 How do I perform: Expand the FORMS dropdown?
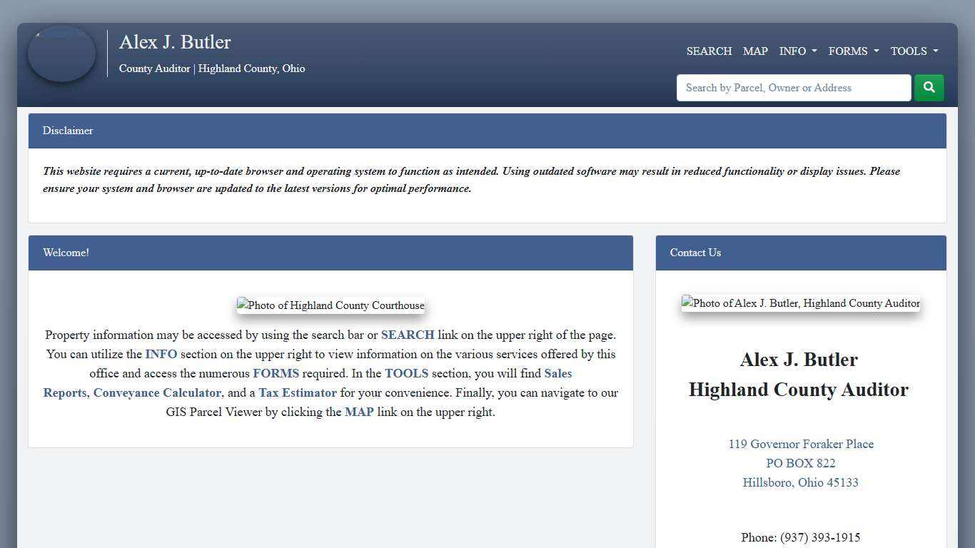853,51
